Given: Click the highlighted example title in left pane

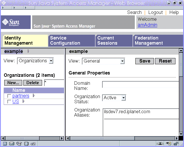Looking at the screenshot, I should [x=13, y=51].
